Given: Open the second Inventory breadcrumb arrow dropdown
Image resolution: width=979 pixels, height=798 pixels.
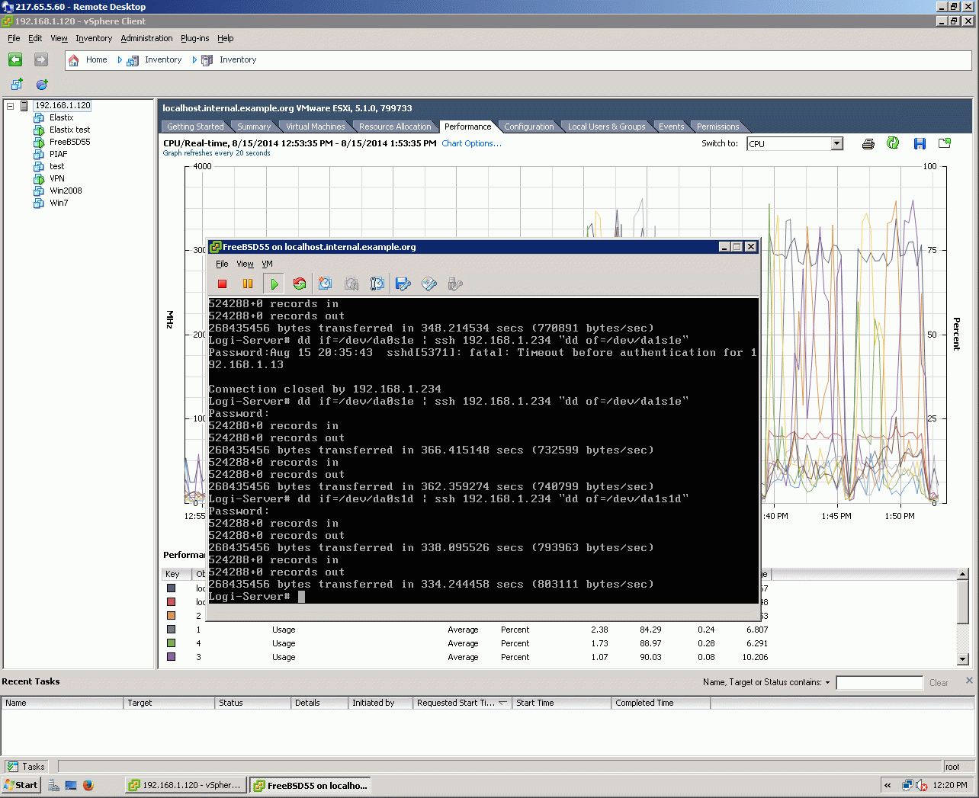Looking at the screenshot, I should [194, 59].
